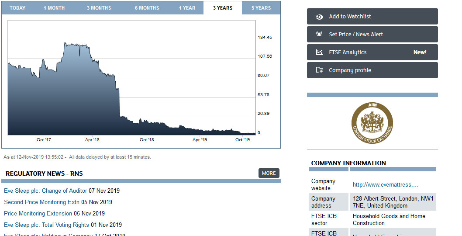Open Eve Sleep plc: Total Voting Rights
Image resolution: width=462 pixels, height=236 pixels.
(46, 225)
